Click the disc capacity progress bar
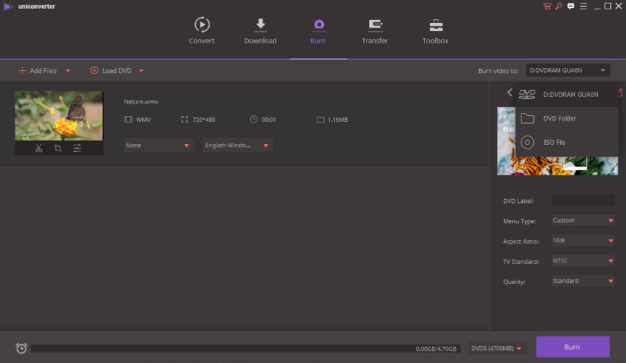This screenshot has height=363, width=626. (246, 348)
